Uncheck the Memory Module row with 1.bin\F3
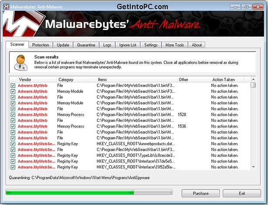The width and height of the screenshot is (268, 205). click(x=13, y=91)
